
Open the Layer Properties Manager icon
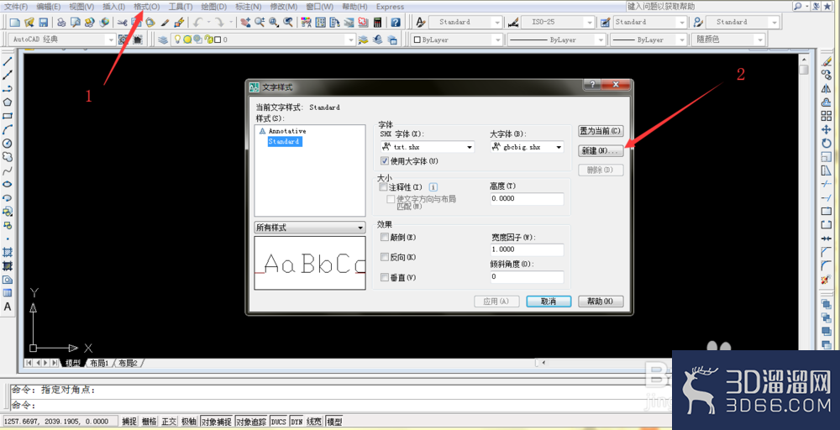click(163, 39)
